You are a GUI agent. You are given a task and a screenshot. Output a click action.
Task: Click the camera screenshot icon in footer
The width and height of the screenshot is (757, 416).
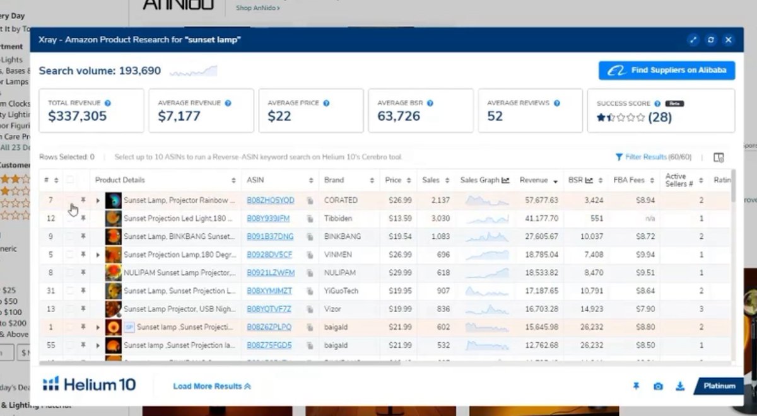click(x=658, y=386)
